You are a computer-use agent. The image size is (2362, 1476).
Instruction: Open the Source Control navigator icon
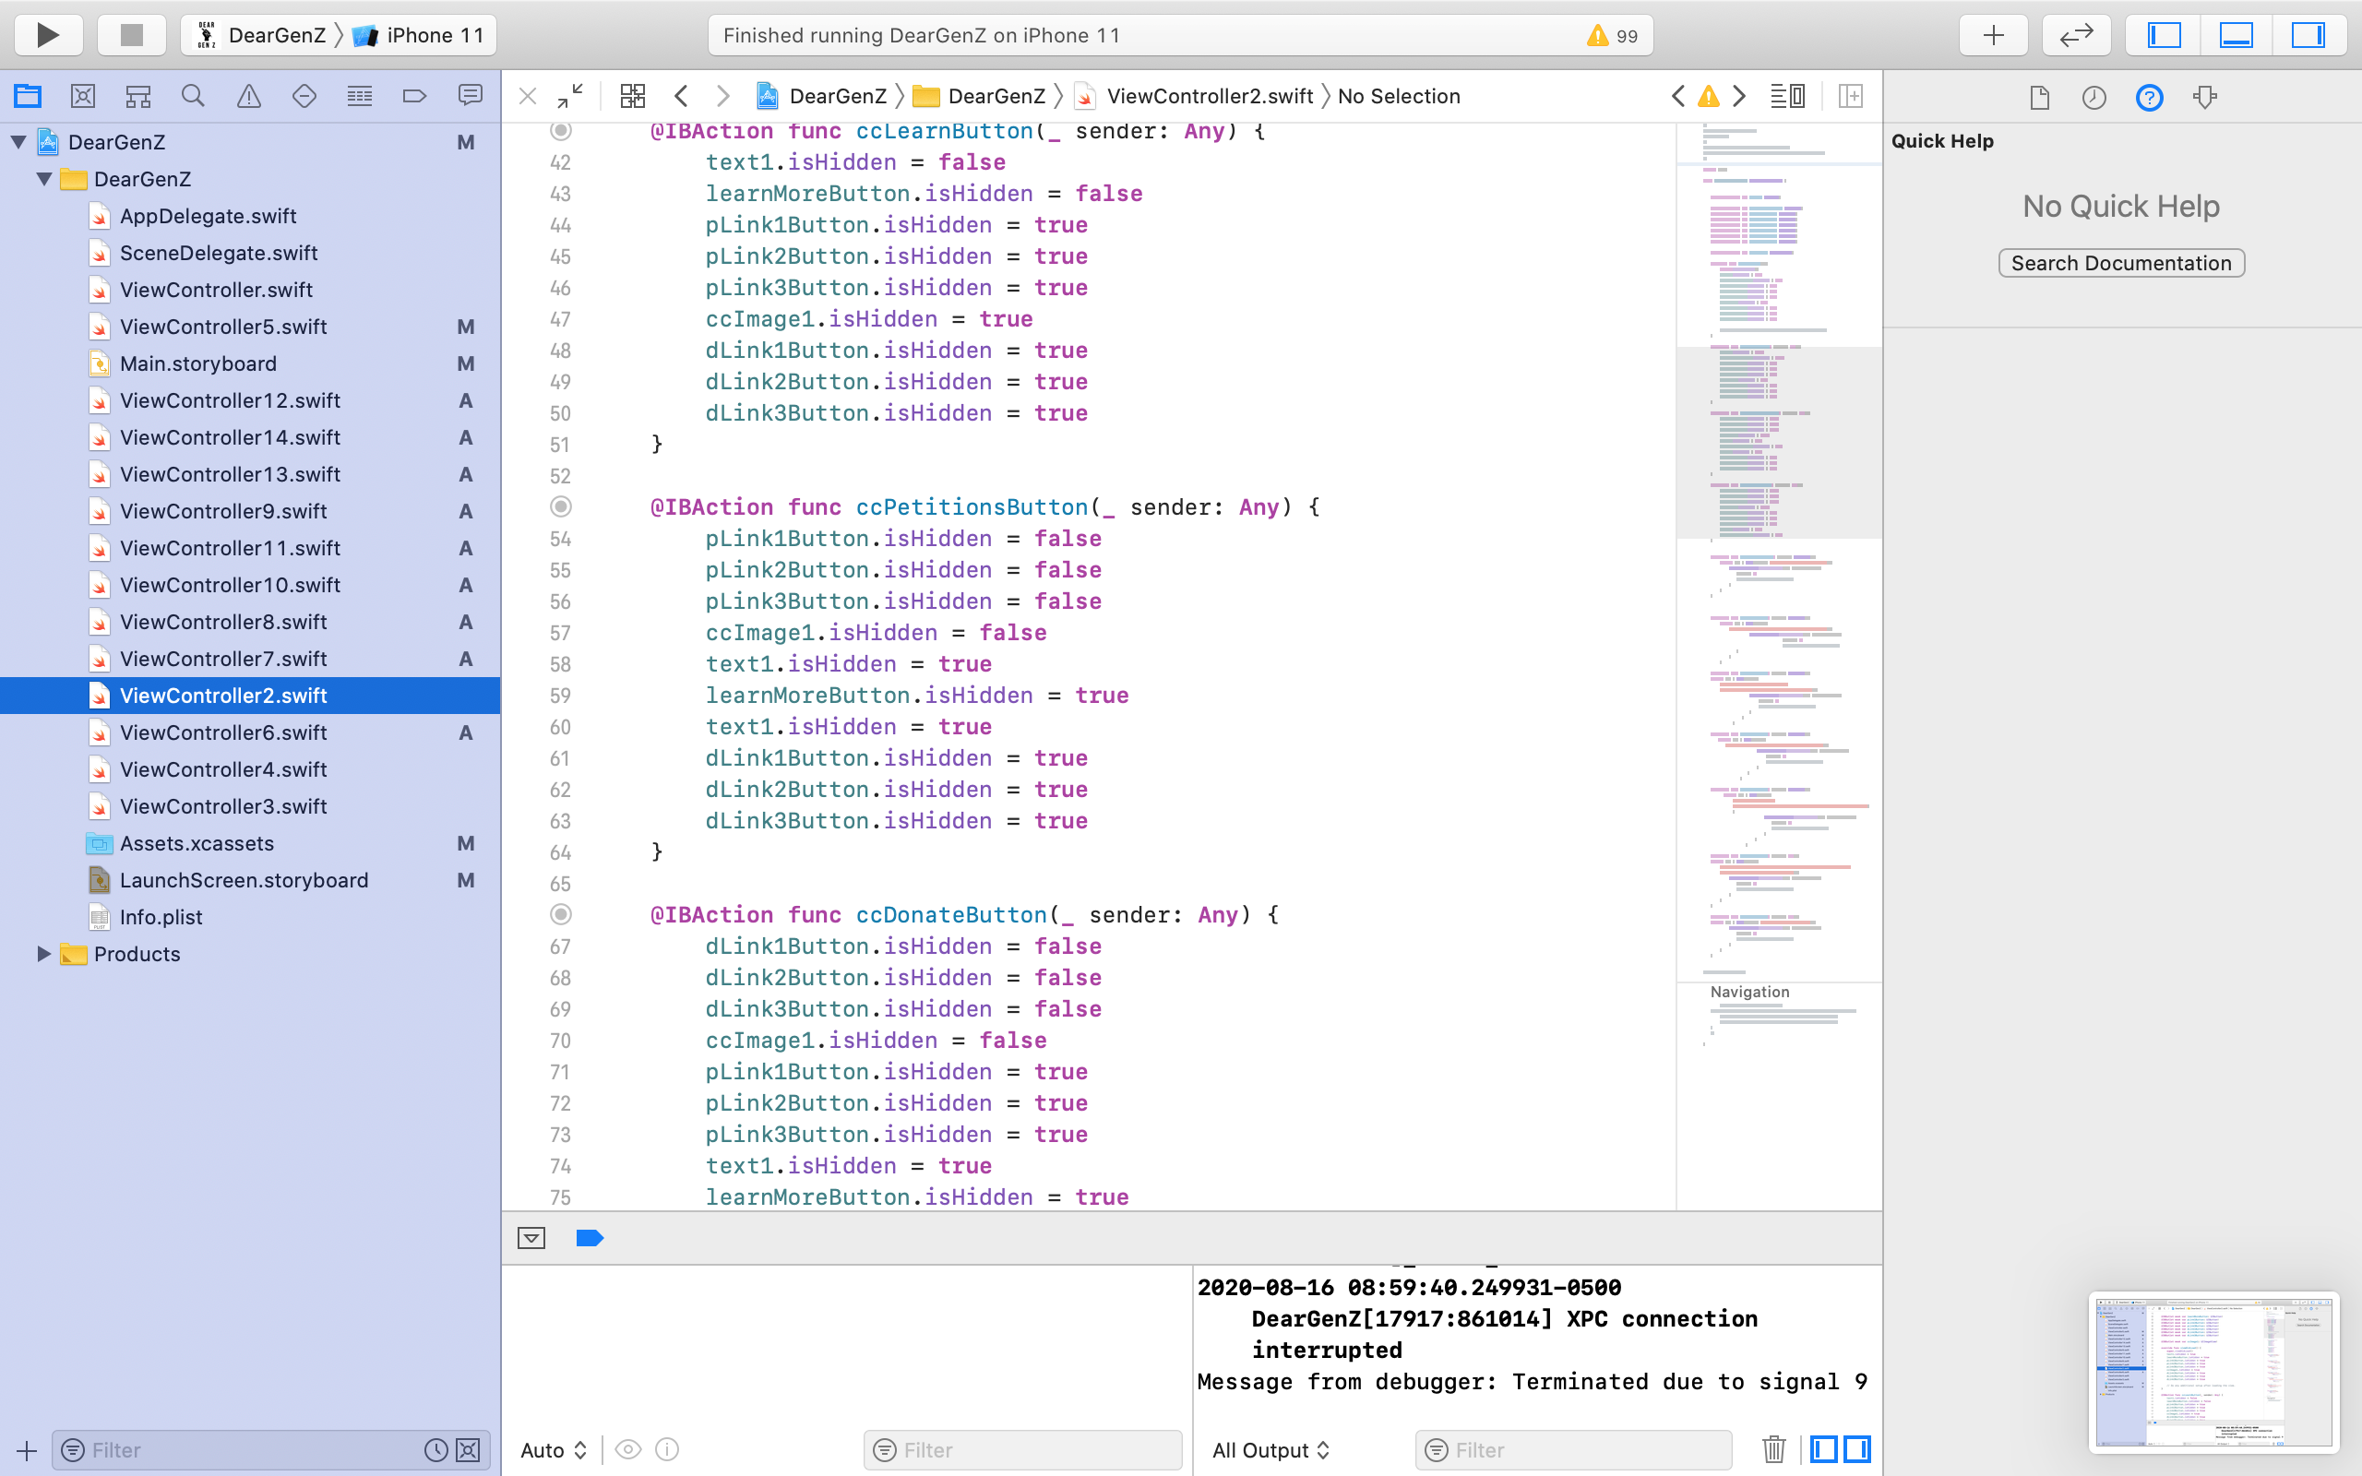coord(83,96)
